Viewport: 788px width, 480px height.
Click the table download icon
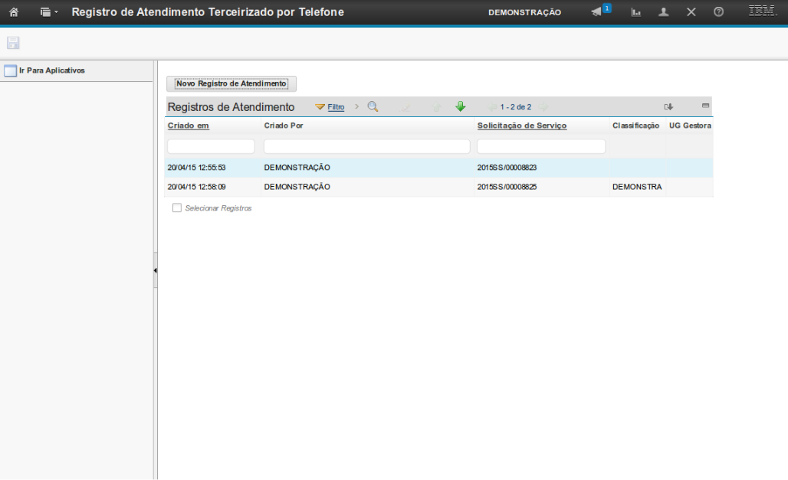[x=668, y=107]
